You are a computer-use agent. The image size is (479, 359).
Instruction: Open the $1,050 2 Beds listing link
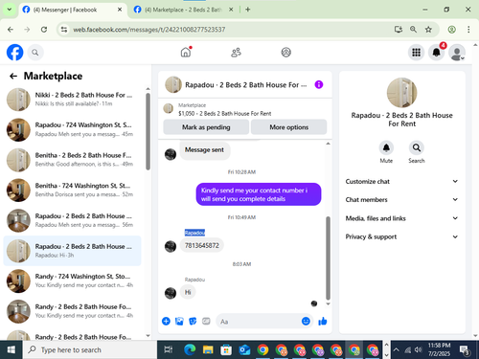tap(224, 113)
